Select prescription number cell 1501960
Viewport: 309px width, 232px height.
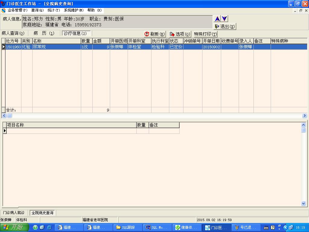click(x=13, y=47)
